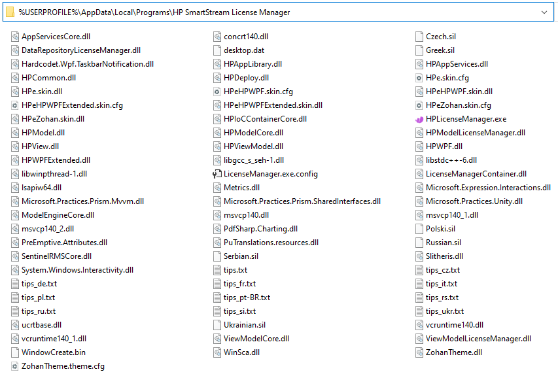Select ModelEngineCore.dll file name
This screenshot has height=374, width=558.
point(58,215)
